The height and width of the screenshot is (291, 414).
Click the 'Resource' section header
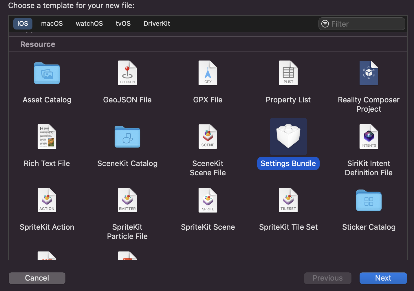(x=38, y=44)
